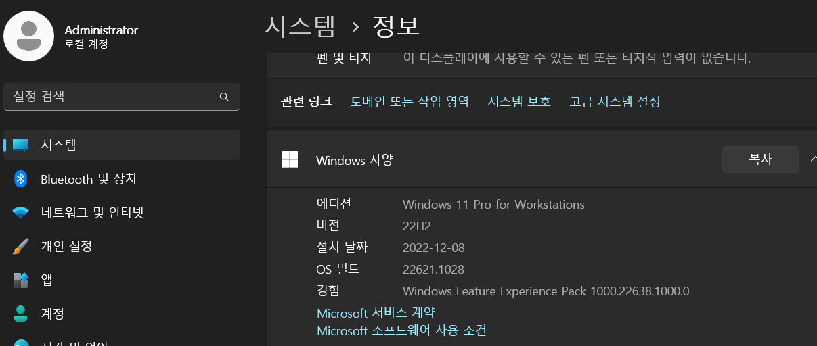Copy Windows specs with 복사 button
The height and width of the screenshot is (346, 817).
760,159
